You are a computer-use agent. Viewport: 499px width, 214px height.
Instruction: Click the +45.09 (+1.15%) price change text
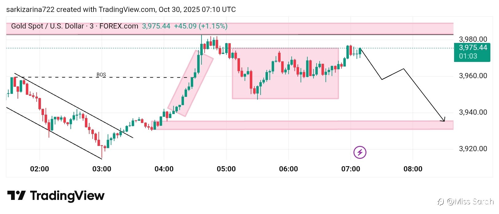coord(201,26)
